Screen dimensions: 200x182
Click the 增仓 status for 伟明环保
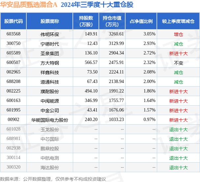[x=178, y=34]
